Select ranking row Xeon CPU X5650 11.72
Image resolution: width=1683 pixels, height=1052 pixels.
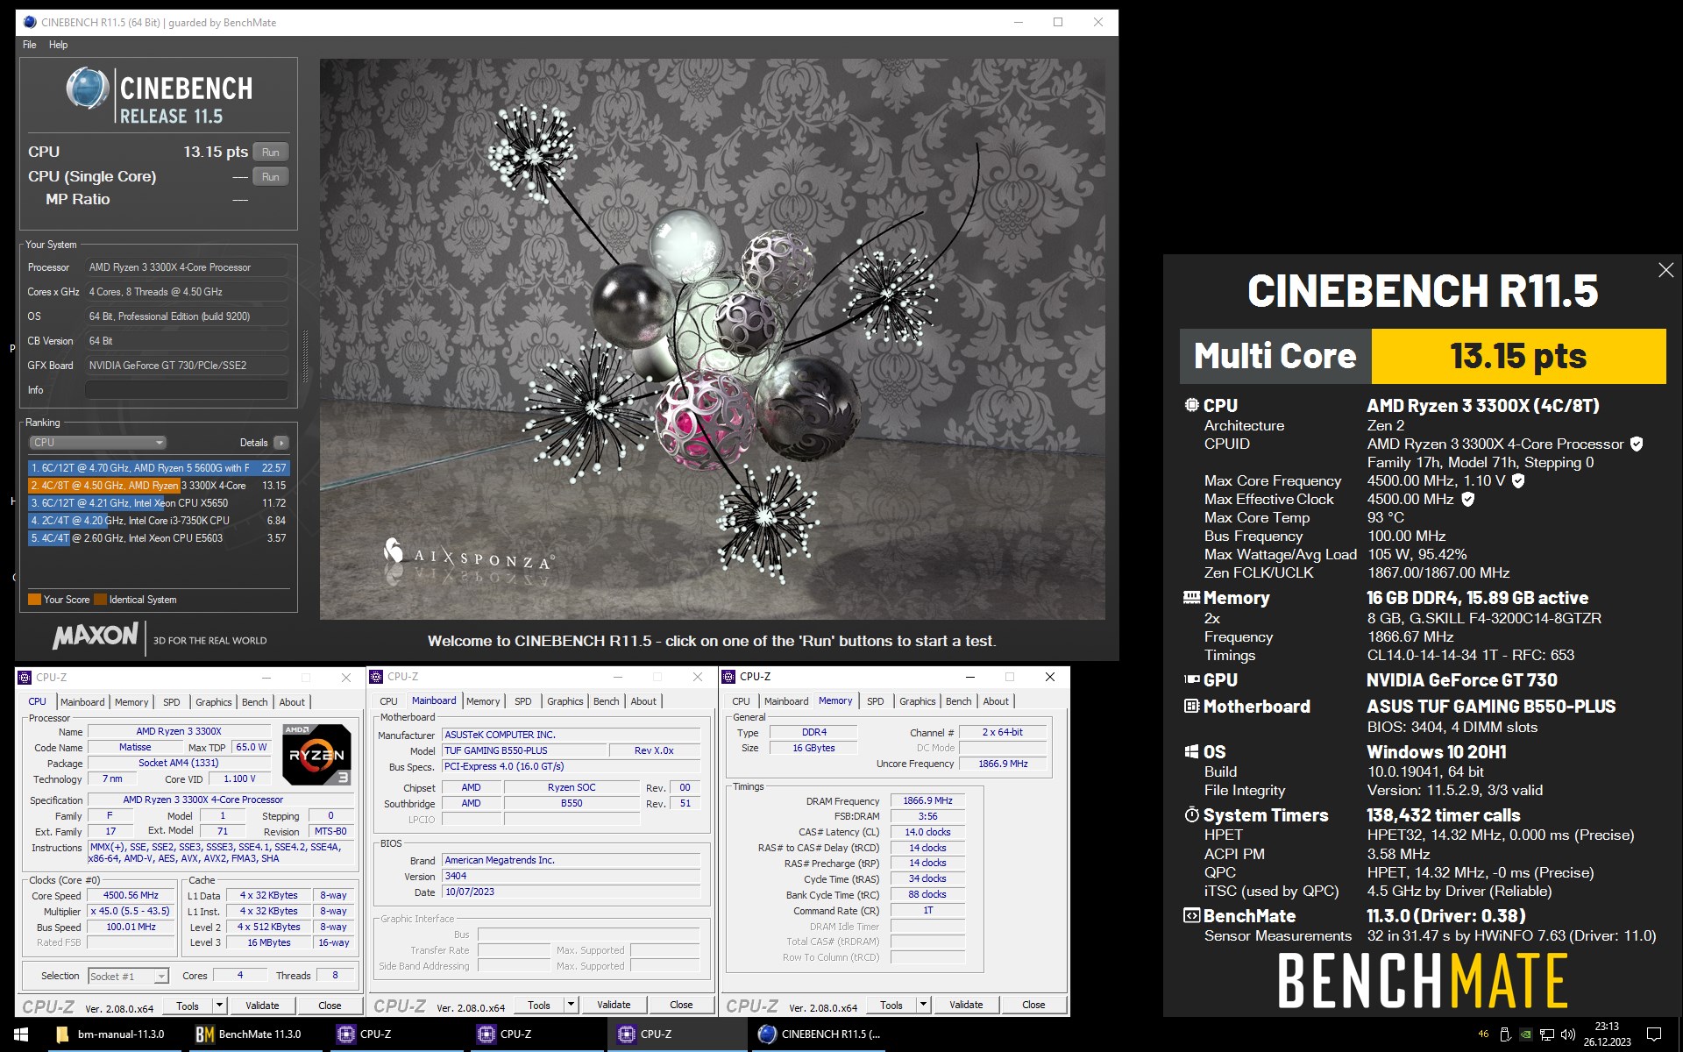tap(158, 503)
